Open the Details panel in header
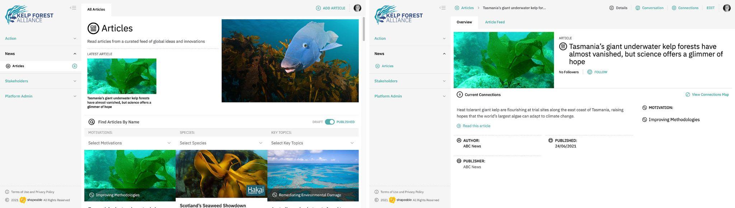735x208 pixels. tap(618, 8)
